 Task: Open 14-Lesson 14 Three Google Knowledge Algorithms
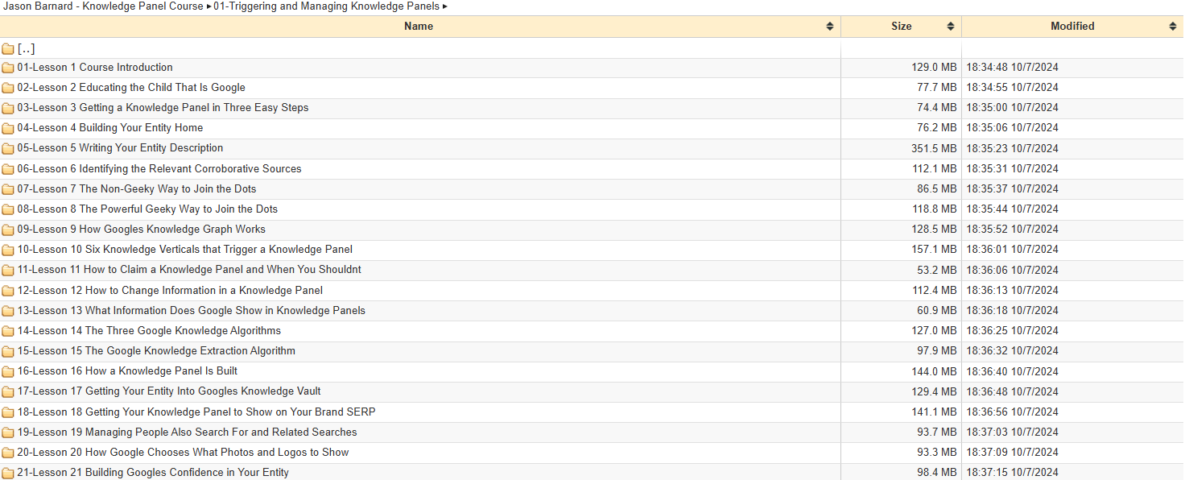coord(149,331)
